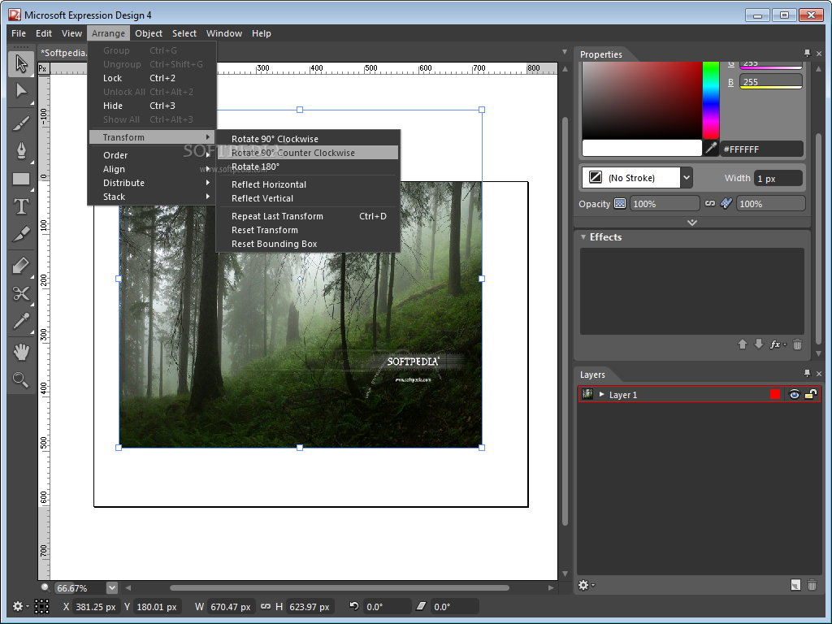Select the Text tool
The height and width of the screenshot is (624, 832).
pos(21,206)
